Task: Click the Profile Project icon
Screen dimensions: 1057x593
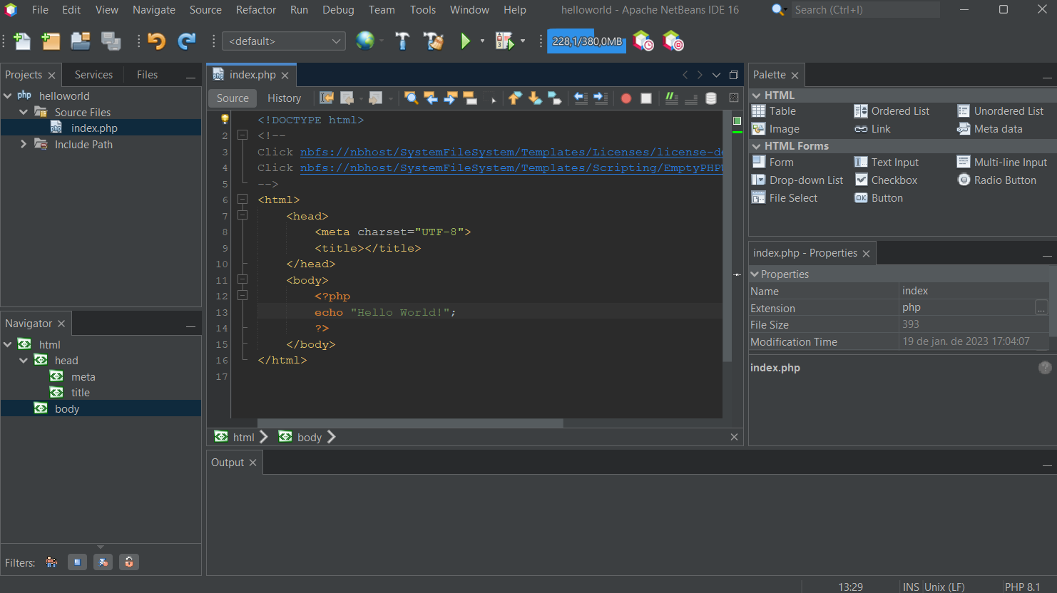Action: (x=643, y=41)
